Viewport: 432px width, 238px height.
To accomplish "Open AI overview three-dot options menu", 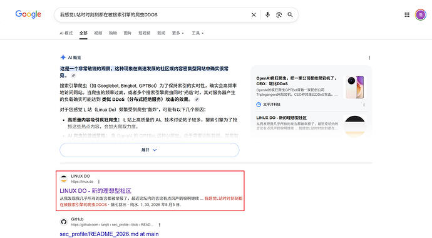I will 369,58.
